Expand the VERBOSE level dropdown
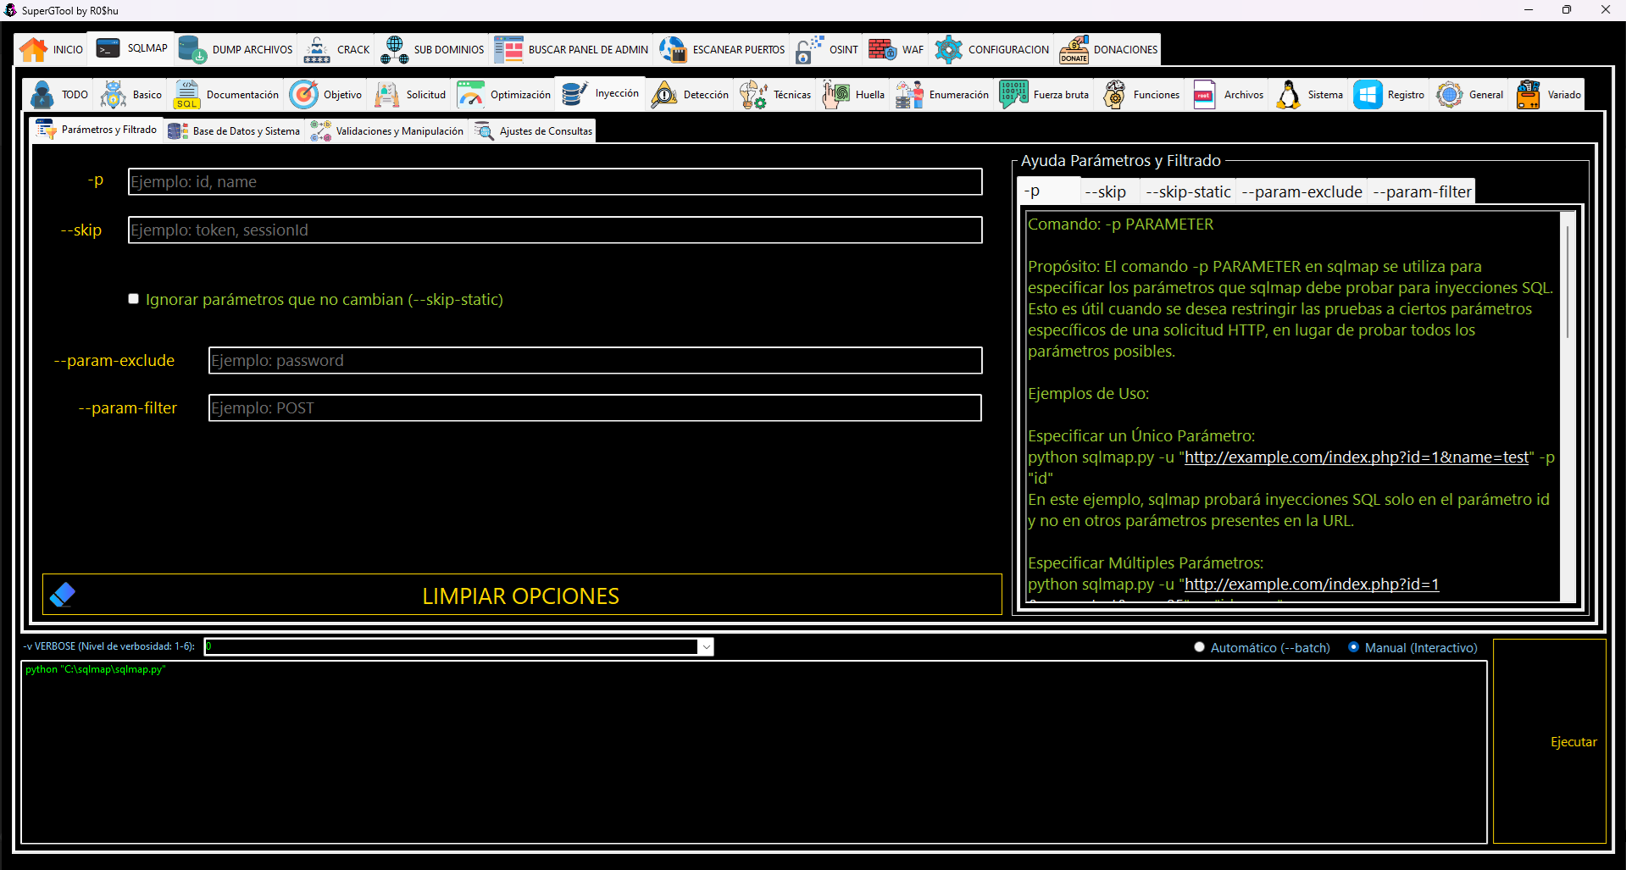Viewport: 1626px width, 870px height. point(706,647)
